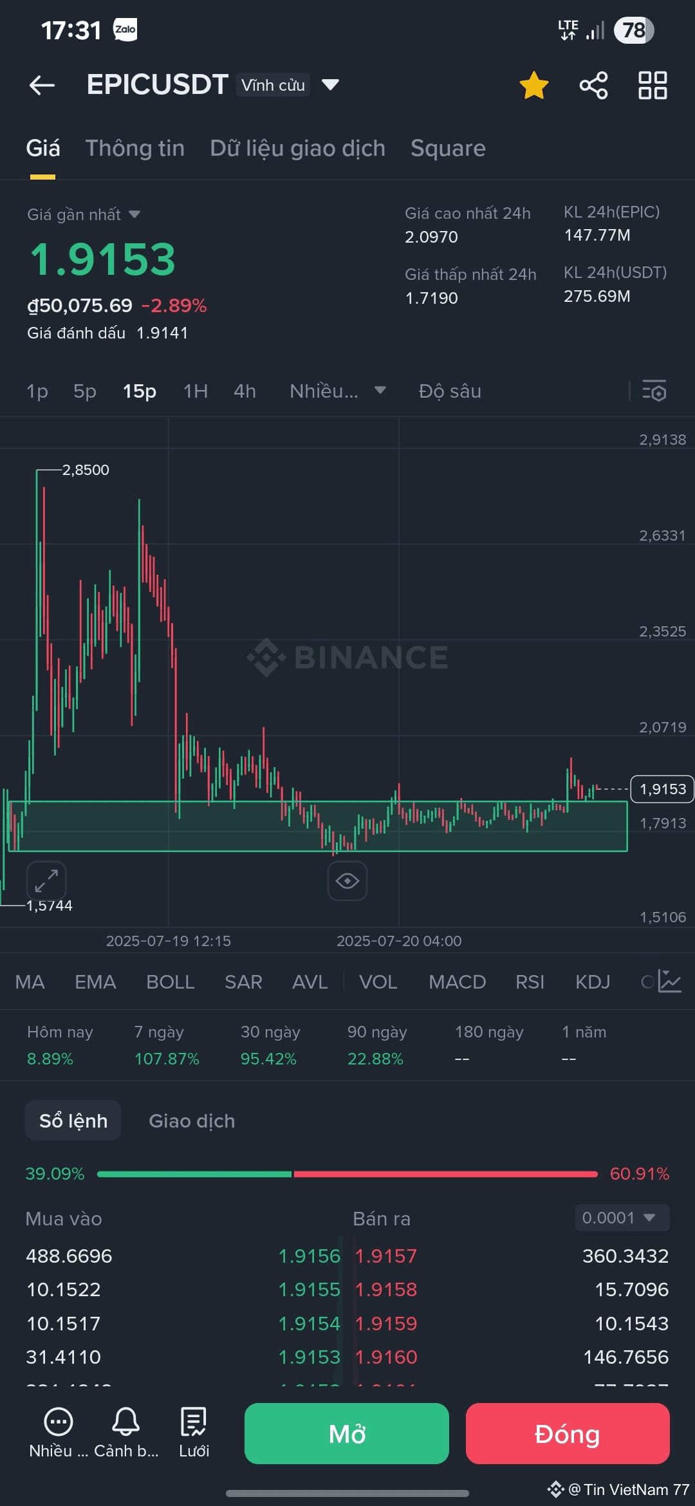Select the 15p timeframe
695x1506 pixels.
[140, 391]
